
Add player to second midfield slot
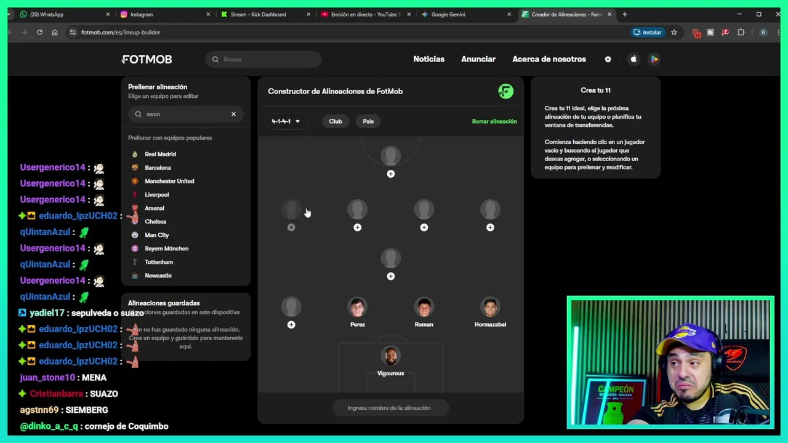(357, 228)
